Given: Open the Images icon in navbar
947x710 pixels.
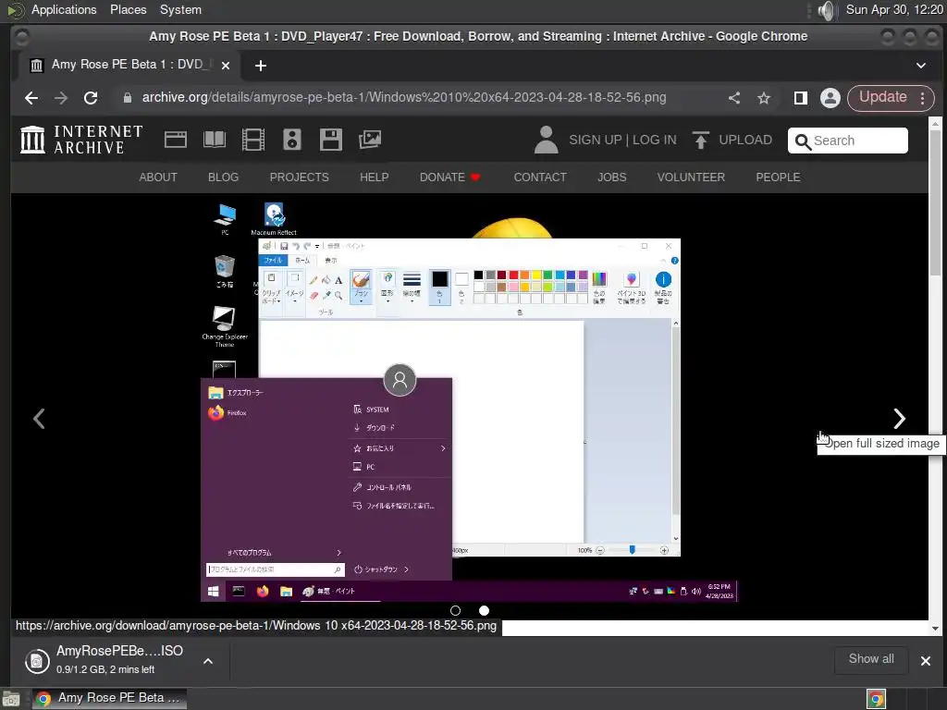Looking at the screenshot, I should click(x=370, y=140).
